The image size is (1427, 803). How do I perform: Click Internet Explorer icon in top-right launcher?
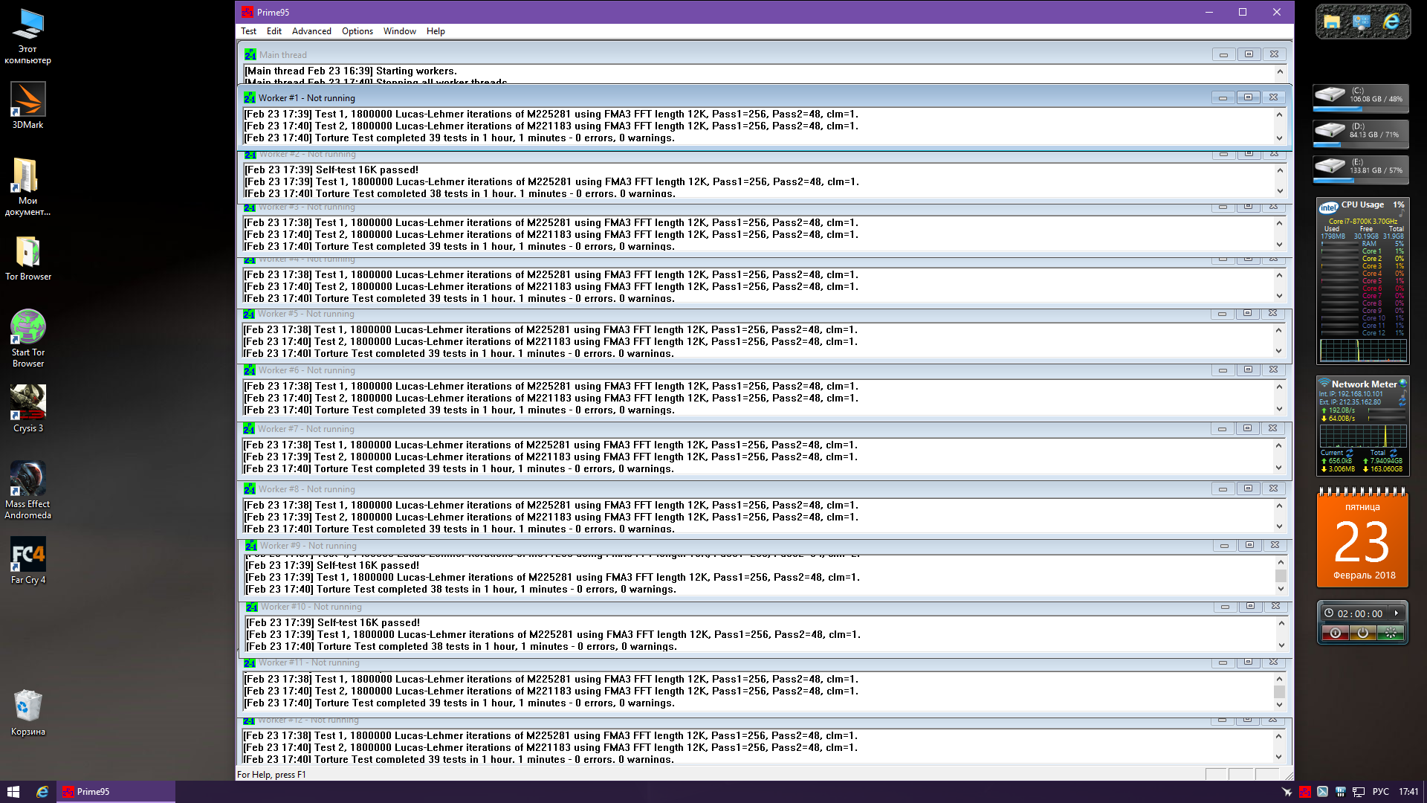coord(1391,22)
